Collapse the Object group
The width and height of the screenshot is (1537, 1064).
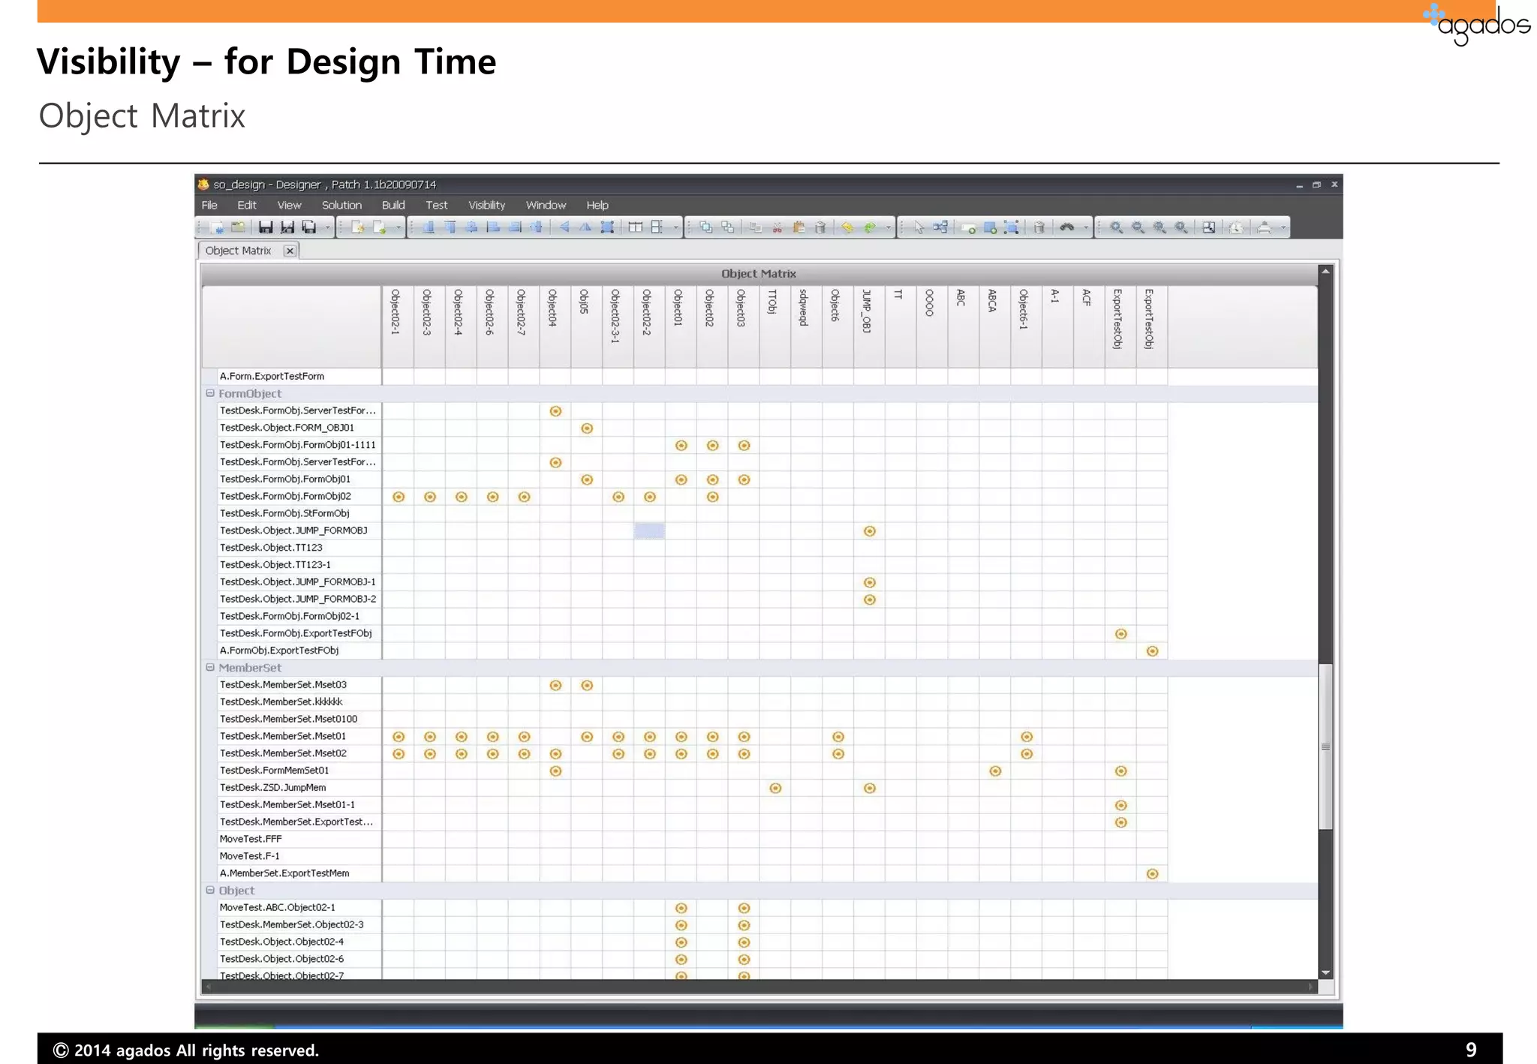point(210,890)
